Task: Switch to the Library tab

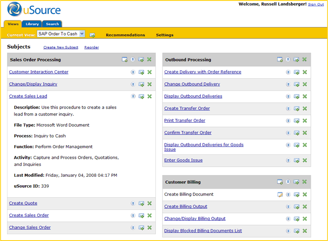Action: coord(32,24)
